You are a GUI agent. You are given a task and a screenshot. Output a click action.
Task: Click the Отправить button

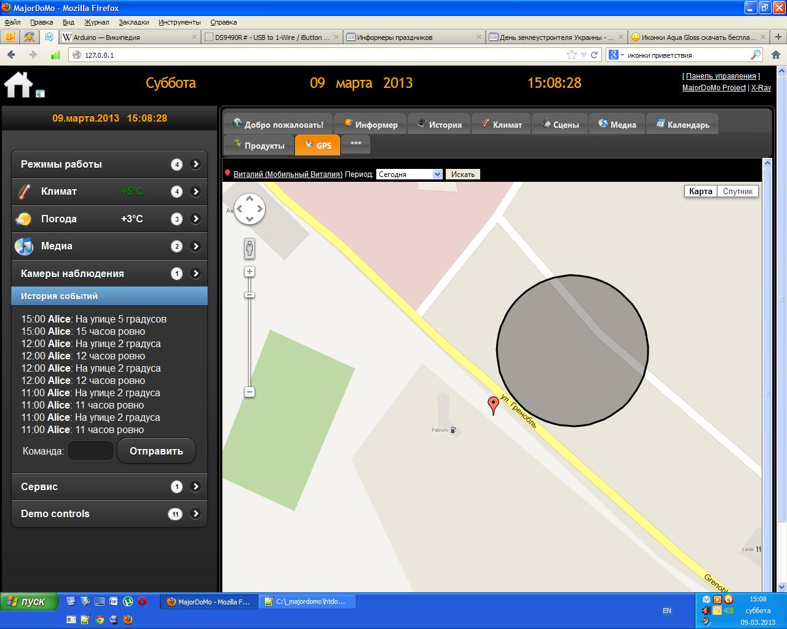click(x=156, y=451)
